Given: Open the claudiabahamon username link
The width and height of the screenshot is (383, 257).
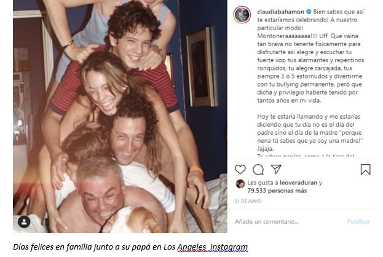Looking at the screenshot, I should coord(281,12).
